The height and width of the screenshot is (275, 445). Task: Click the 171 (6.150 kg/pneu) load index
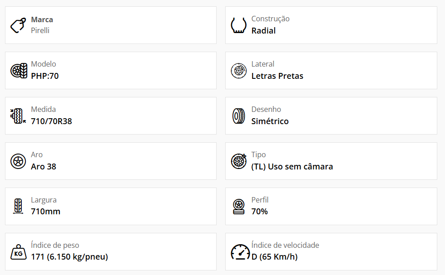[x=69, y=256]
